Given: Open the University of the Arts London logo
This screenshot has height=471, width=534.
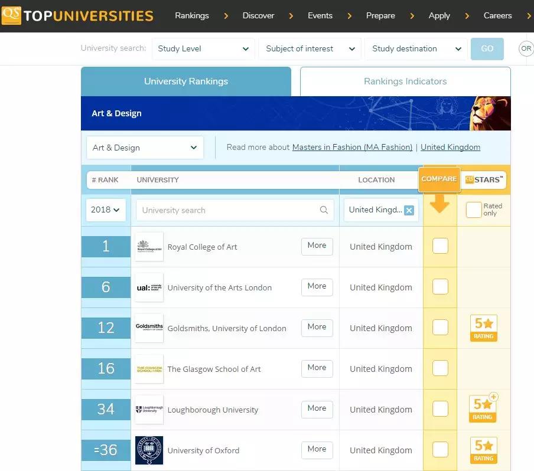Looking at the screenshot, I should click(x=149, y=287).
